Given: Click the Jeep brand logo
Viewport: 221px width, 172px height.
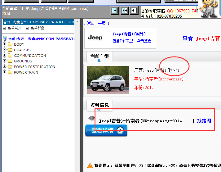Looking at the screenshot, I should [x=95, y=38].
